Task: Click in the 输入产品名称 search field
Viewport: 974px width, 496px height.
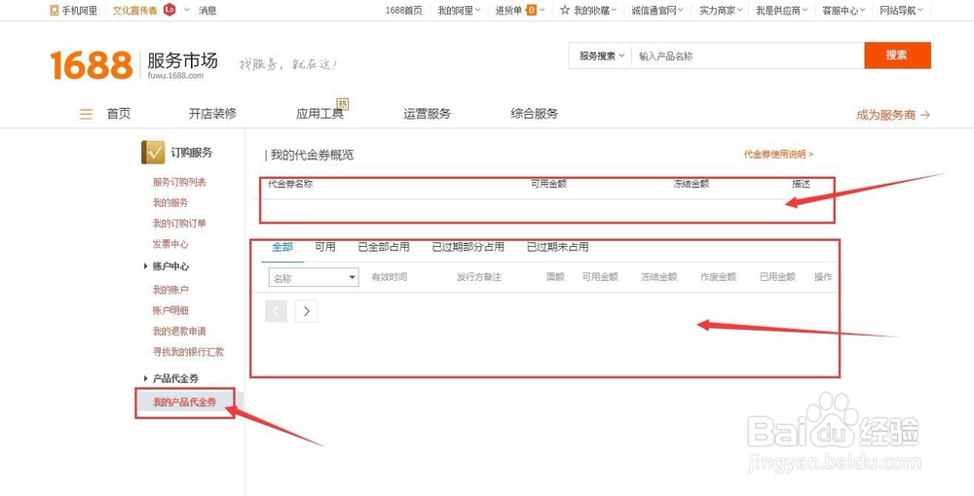Action: pos(747,55)
